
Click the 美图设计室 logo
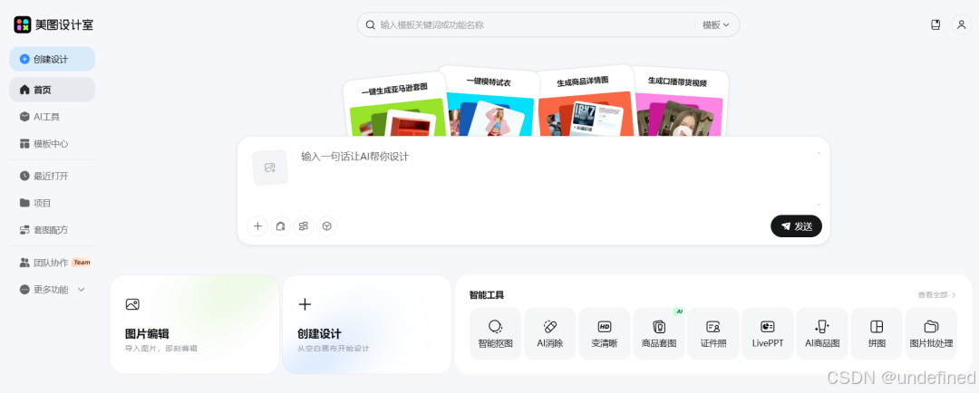(x=53, y=25)
